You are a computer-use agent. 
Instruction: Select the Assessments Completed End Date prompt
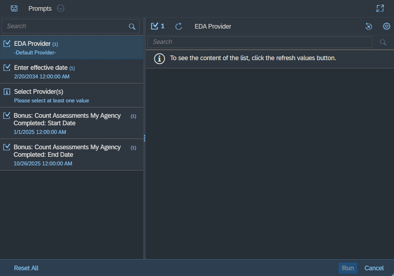[x=71, y=155]
